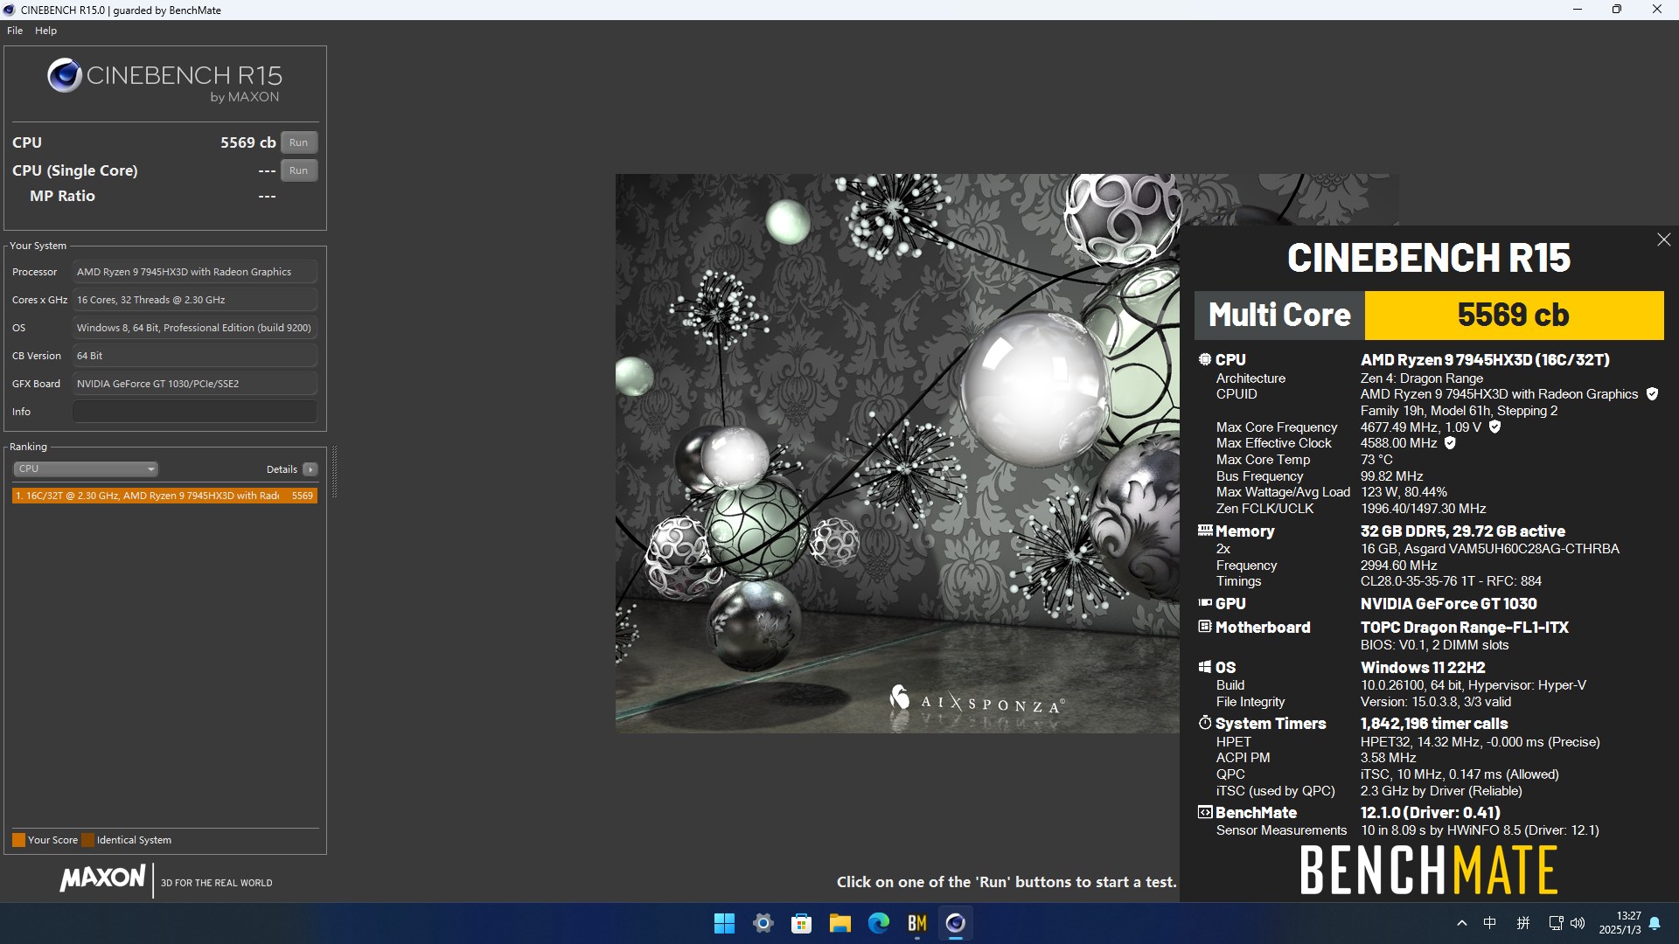Run the CPU (Single Core) test
This screenshot has width=1679, height=944.
(x=298, y=170)
